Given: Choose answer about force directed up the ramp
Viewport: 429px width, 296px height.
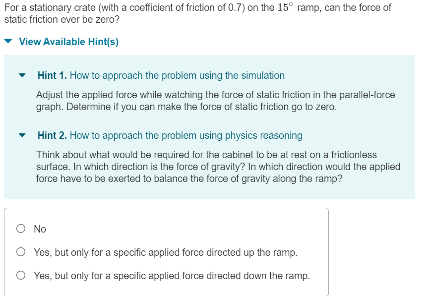Looking at the screenshot, I should [x=20, y=252].
